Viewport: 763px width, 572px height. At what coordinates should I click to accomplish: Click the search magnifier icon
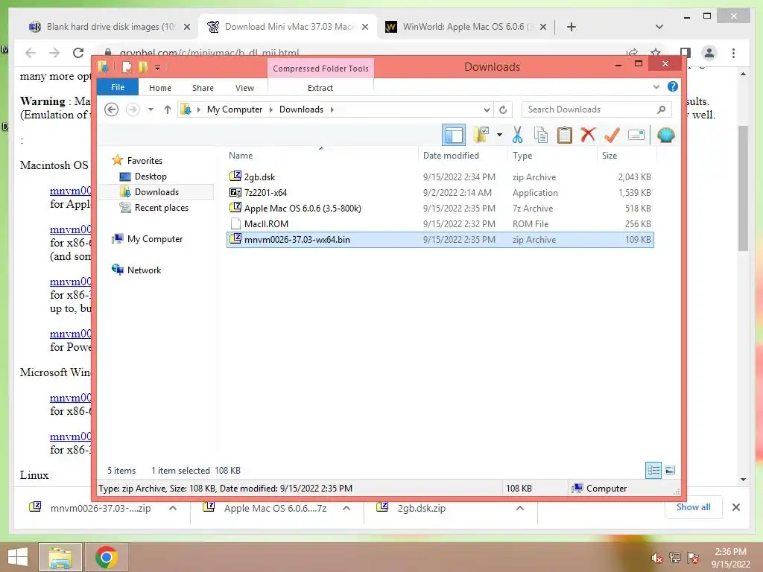pyautogui.click(x=661, y=109)
